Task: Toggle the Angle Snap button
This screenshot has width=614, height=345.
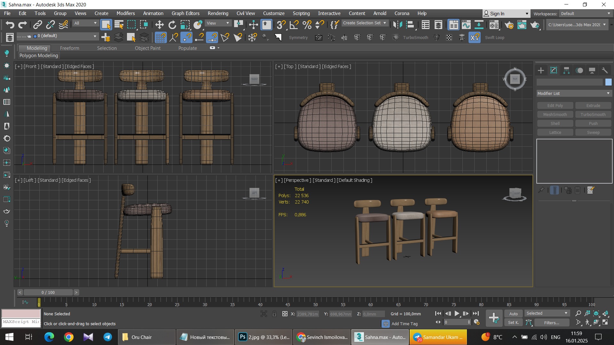Action: pyautogui.click(x=294, y=25)
